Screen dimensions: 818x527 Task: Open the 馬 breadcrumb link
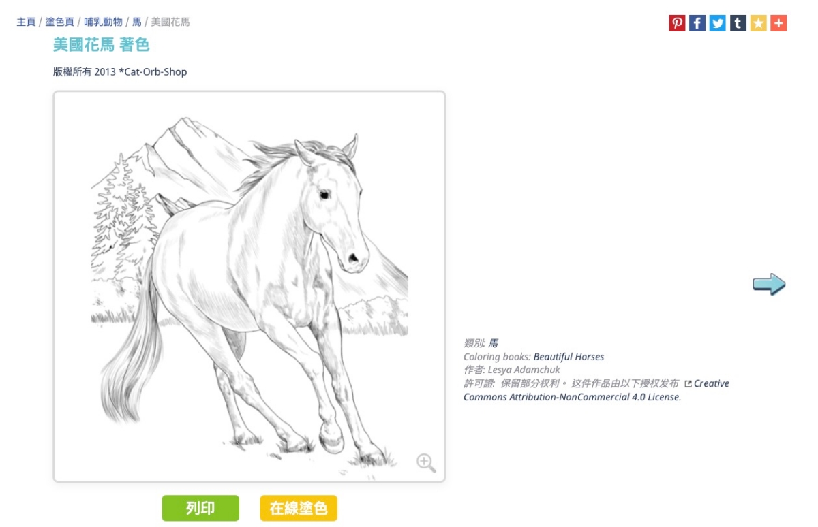[x=137, y=22]
